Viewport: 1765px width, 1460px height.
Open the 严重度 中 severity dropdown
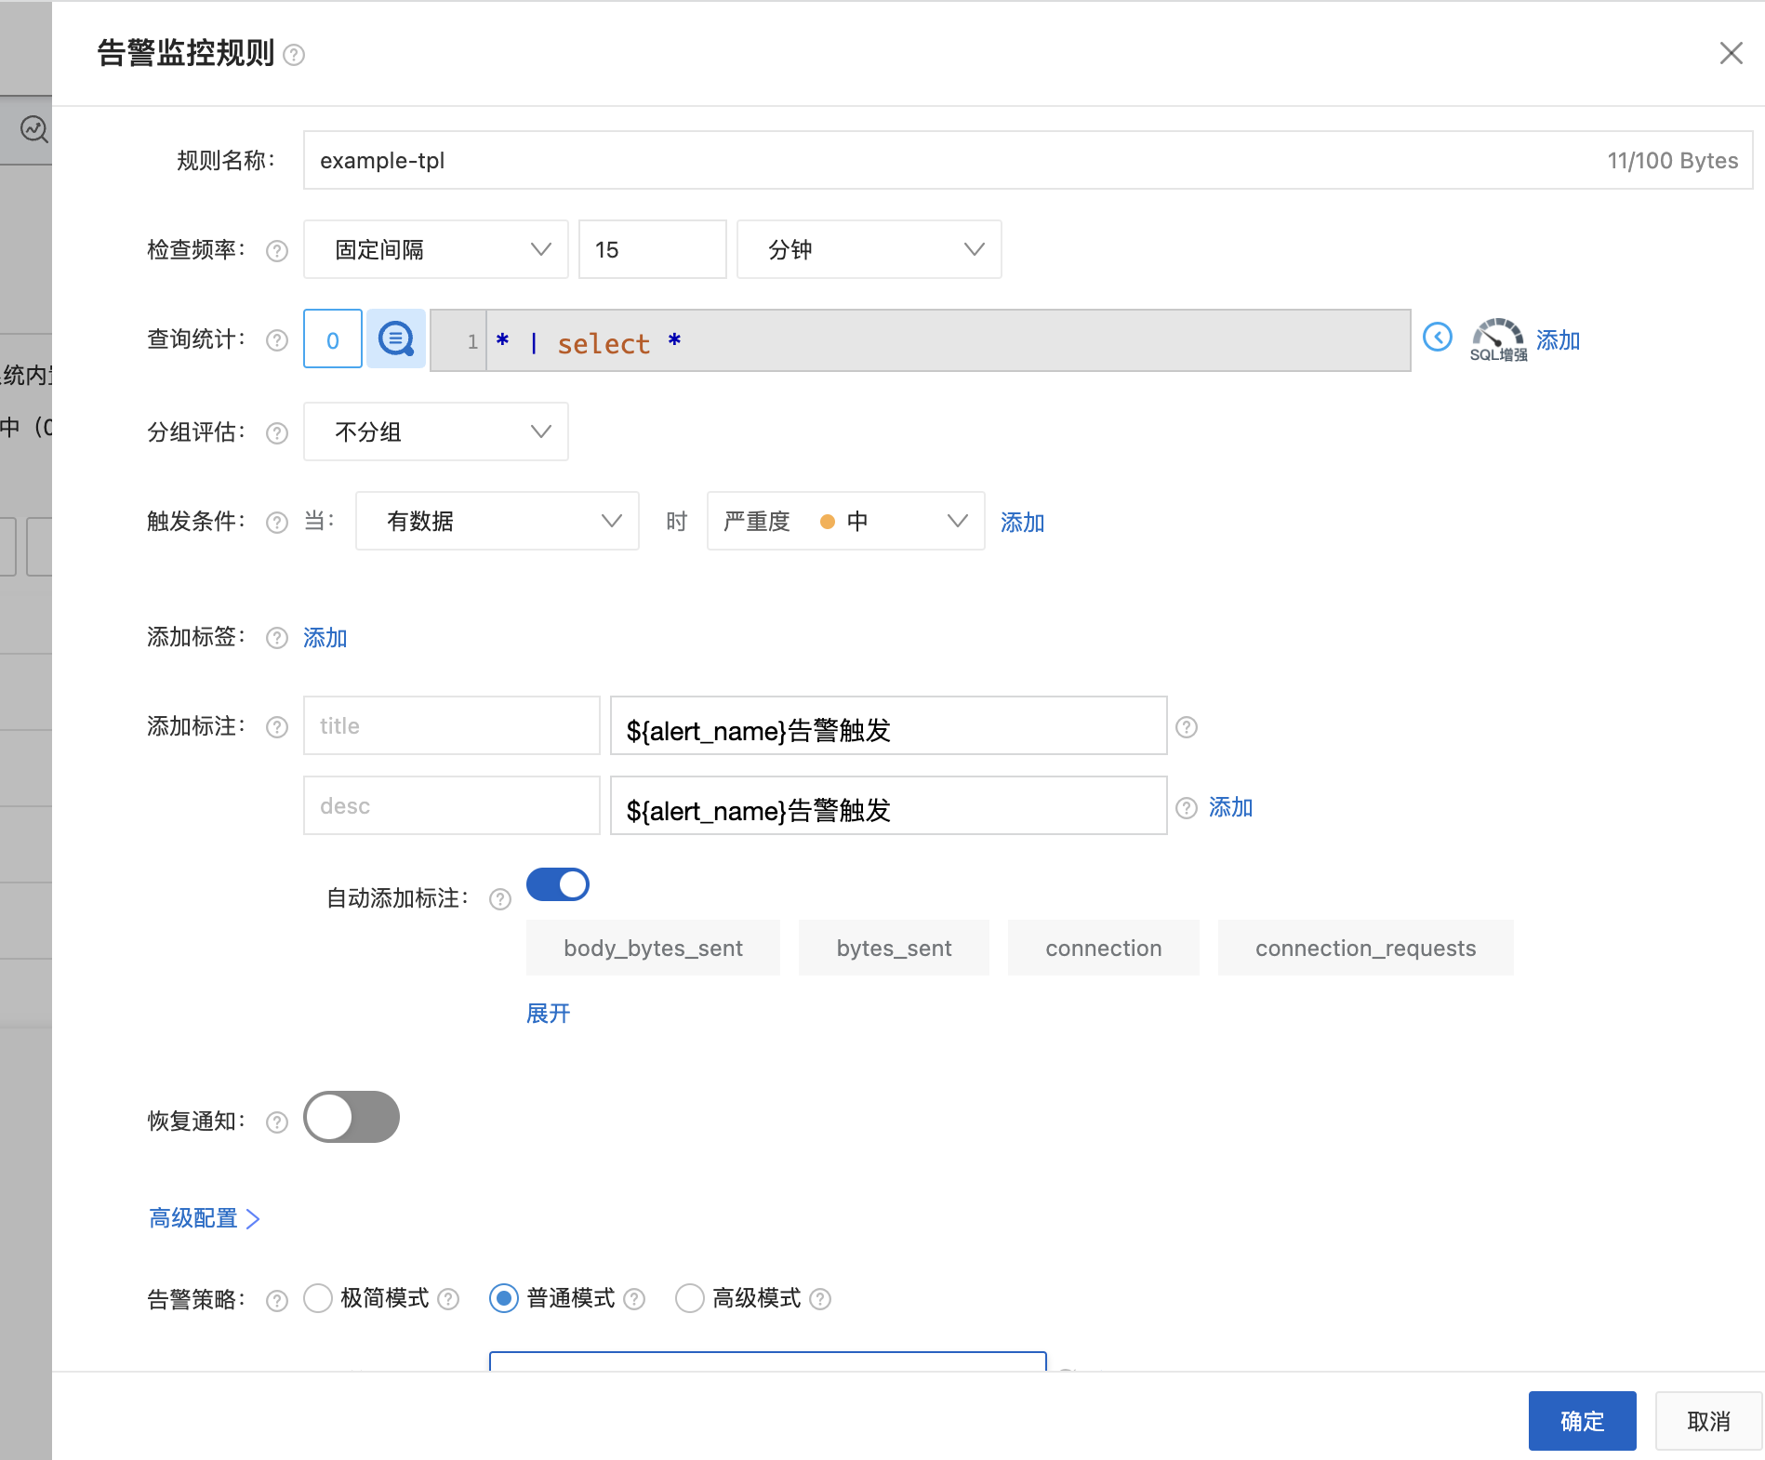tap(846, 521)
